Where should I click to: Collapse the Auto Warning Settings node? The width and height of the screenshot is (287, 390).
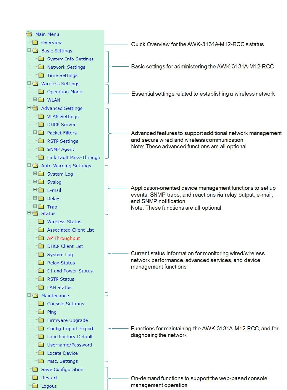click(x=29, y=165)
